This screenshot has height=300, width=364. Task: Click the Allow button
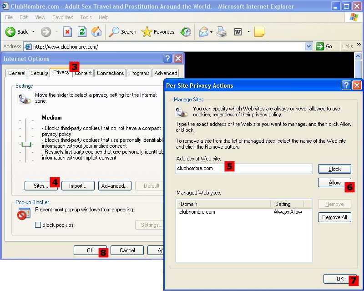click(334, 182)
